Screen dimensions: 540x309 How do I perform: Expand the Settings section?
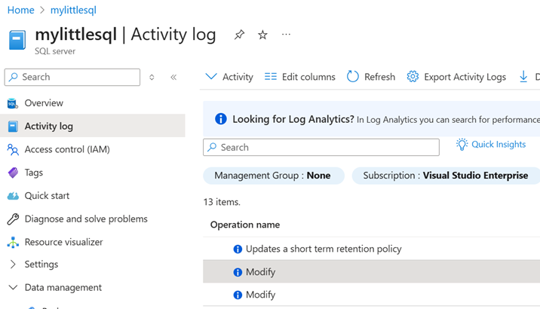pos(13,265)
